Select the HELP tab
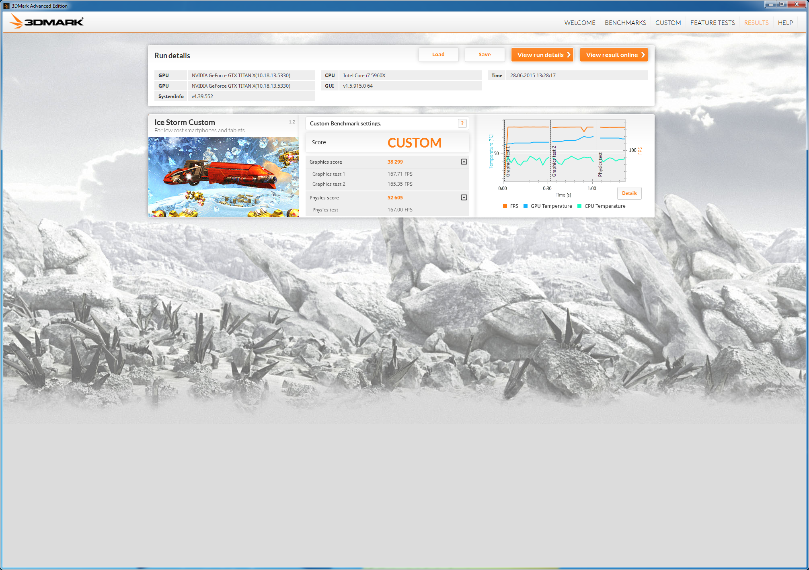 785,23
